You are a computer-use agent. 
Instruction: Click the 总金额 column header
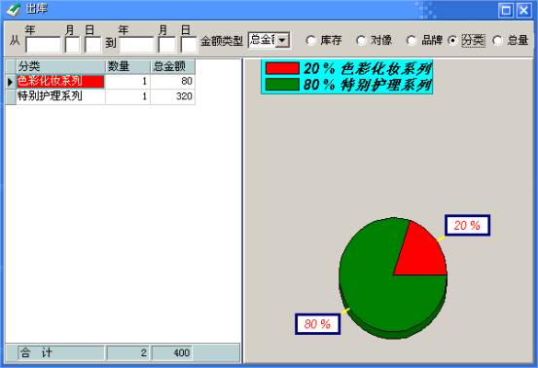[173, 66]
